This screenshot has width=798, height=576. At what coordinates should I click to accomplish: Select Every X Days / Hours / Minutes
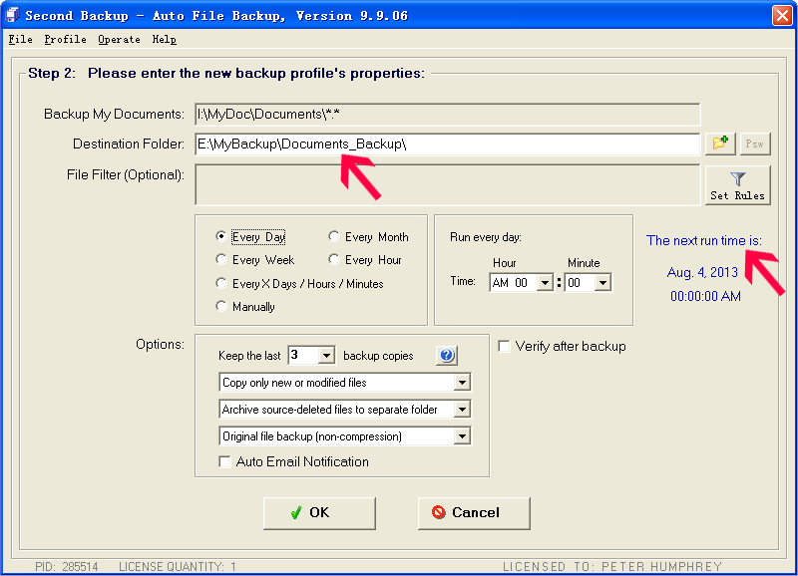(220, 283)
